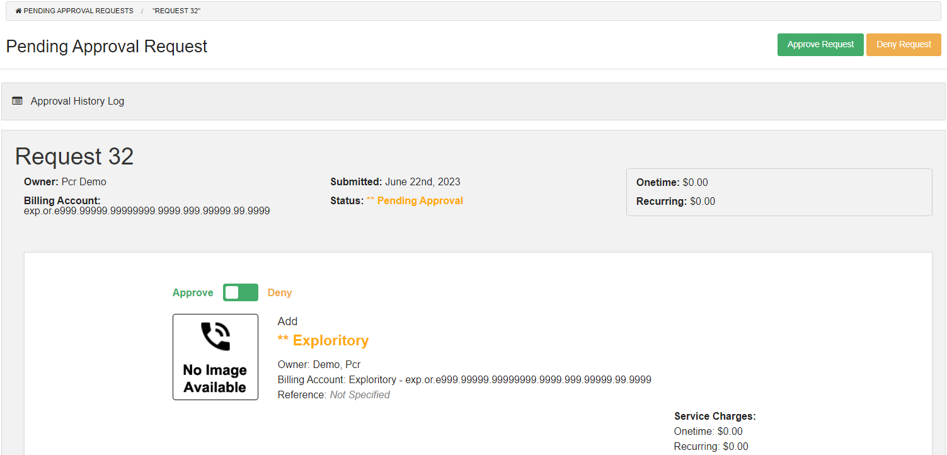This screenshot has width=947, height=455.
Task: Click the Service Charges heading
Action: tap(715, 417)
